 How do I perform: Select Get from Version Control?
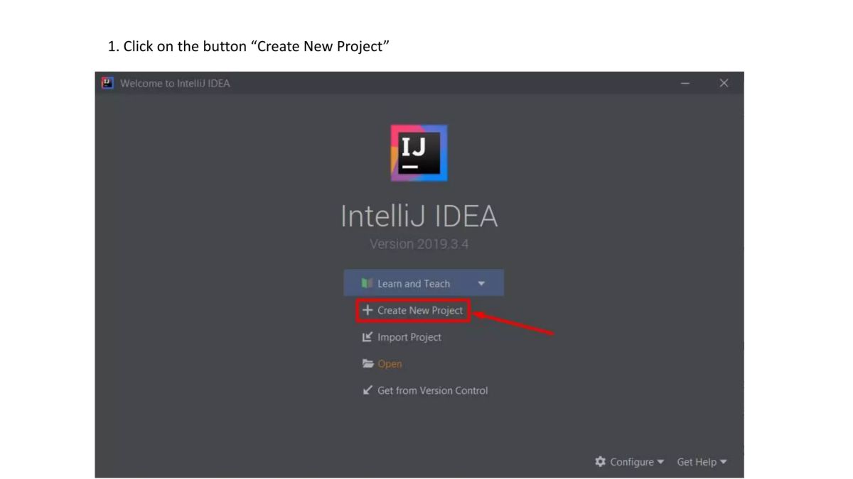click(x=432, y=390)
